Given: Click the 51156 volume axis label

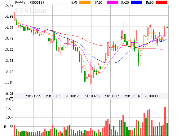Looking at the screenshot, I should (x=9, y=127).
